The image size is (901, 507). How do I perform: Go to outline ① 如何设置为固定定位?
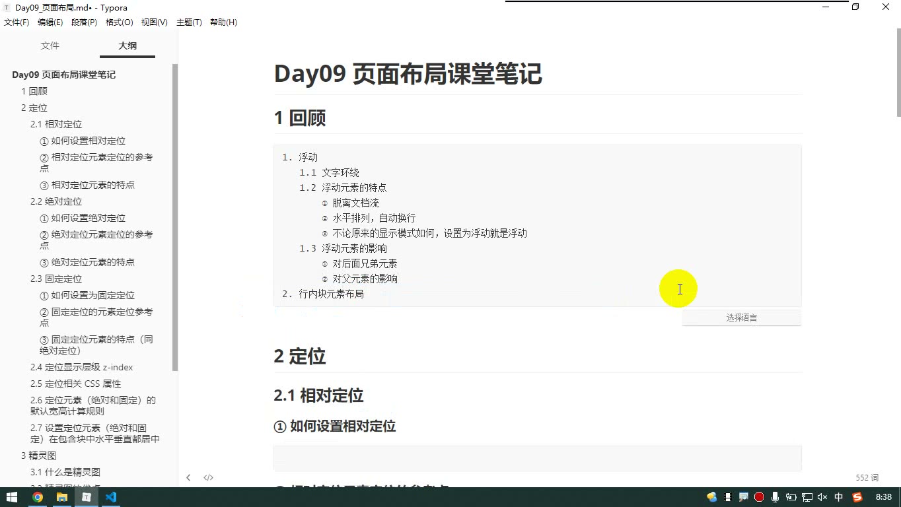click(87, 295)
